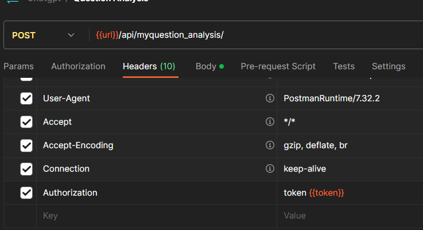Open the request Settings tab

tap(389, 66)
